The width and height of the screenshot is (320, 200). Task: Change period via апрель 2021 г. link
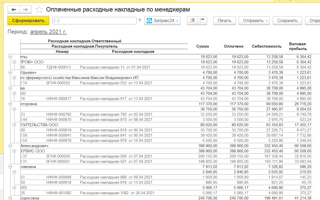48,32
